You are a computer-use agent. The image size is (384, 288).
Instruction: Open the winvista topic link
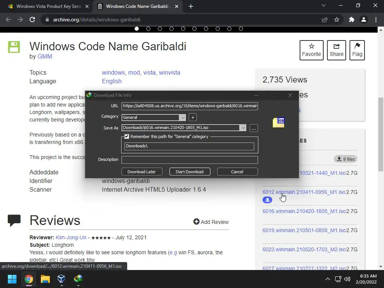point(169,72)
